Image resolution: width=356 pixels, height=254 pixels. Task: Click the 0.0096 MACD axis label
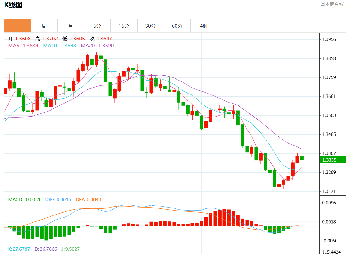(x=329, y=203)
